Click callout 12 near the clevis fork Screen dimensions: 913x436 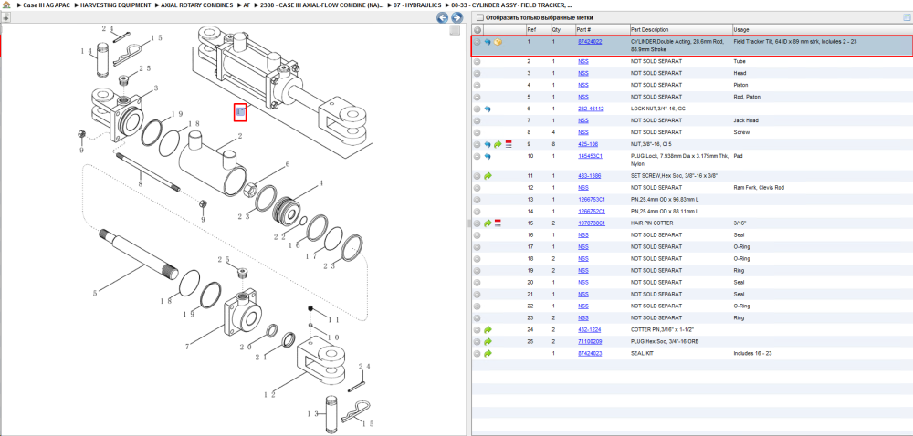click(268, 395)
